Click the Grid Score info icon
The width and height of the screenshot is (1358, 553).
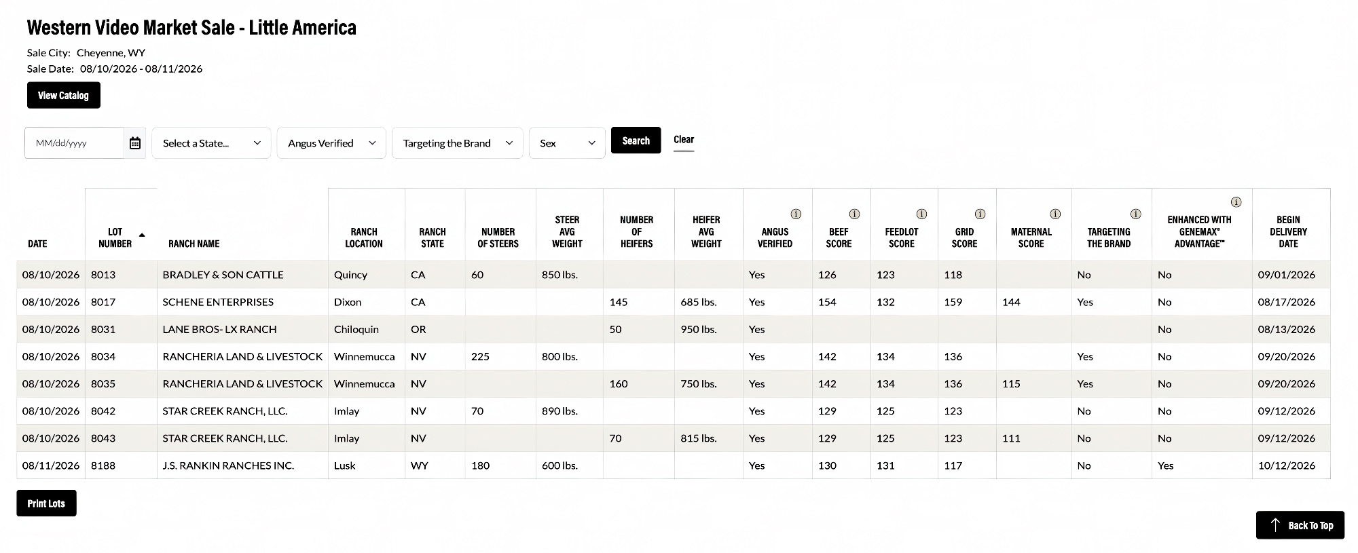[x=980, y=214]
